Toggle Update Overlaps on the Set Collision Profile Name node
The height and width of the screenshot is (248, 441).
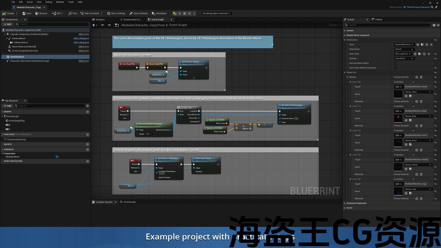click(x=172, y=177)
